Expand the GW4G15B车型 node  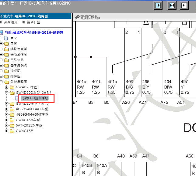[6, 120]
